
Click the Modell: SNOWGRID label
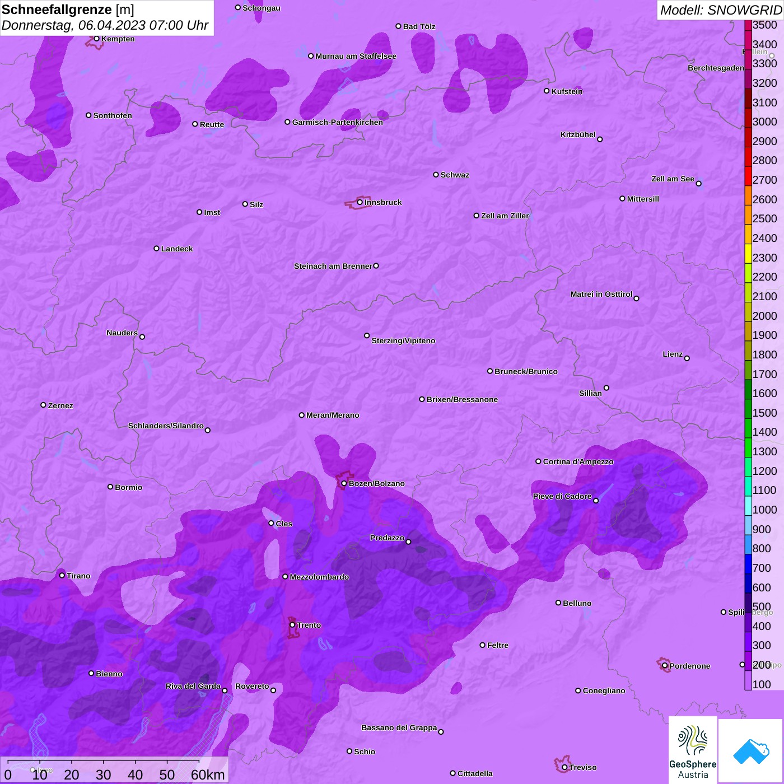pos(720,10)
